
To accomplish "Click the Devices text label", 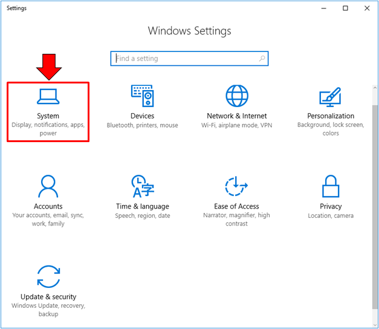I will 142,116.
